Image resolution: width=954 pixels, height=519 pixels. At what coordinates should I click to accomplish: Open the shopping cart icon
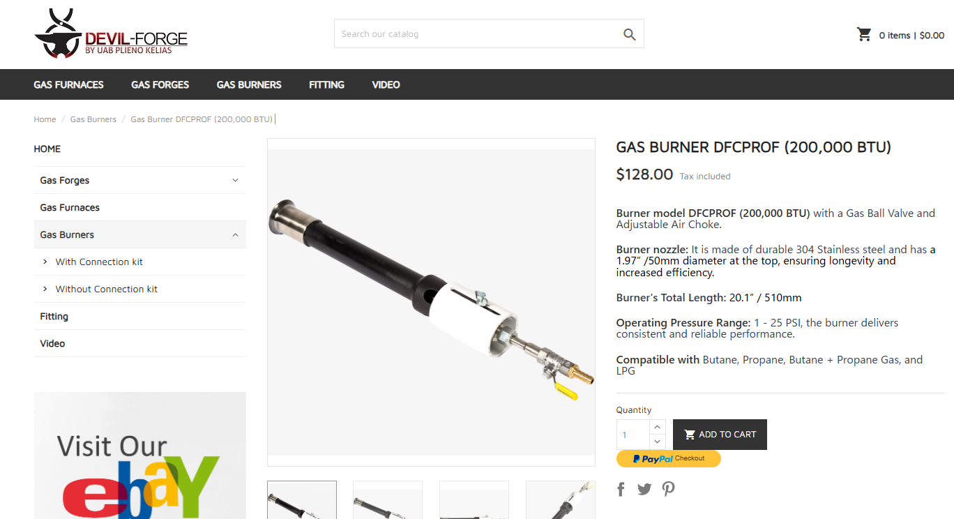pos(864,34)
